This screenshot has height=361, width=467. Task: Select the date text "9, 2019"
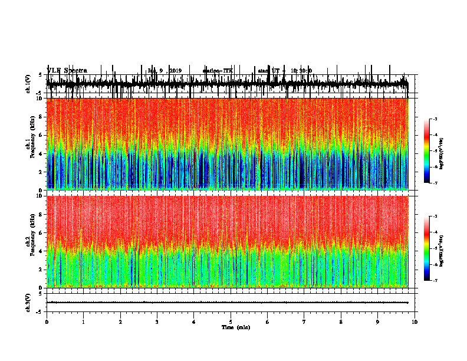(x=170, y=71)
